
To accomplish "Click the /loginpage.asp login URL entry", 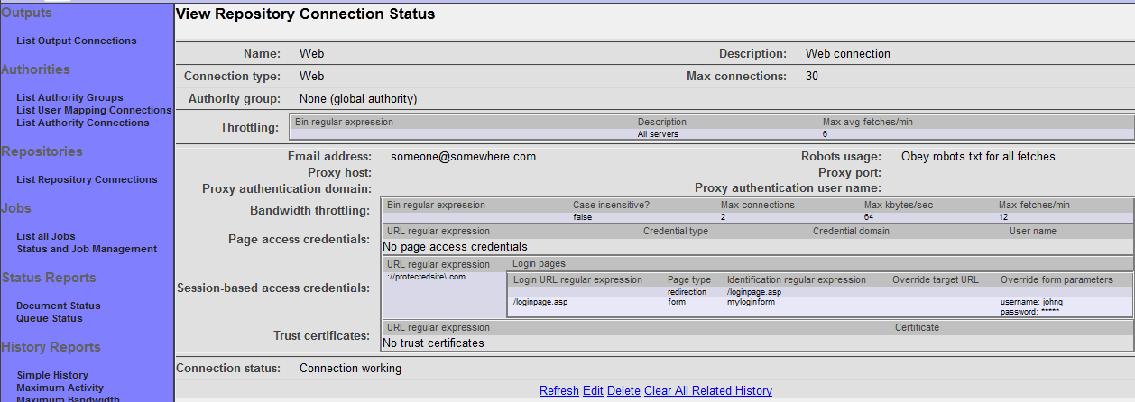I will click(540, 302).
